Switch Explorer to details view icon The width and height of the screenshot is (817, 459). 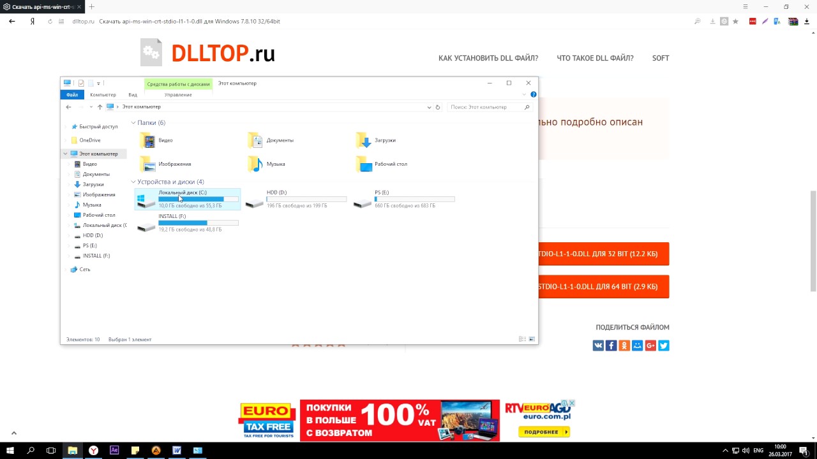pos(522,339)
